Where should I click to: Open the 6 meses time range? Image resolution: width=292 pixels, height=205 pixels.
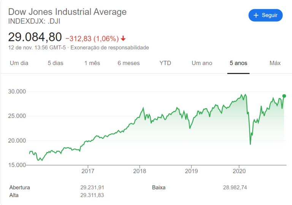[129, 63]
